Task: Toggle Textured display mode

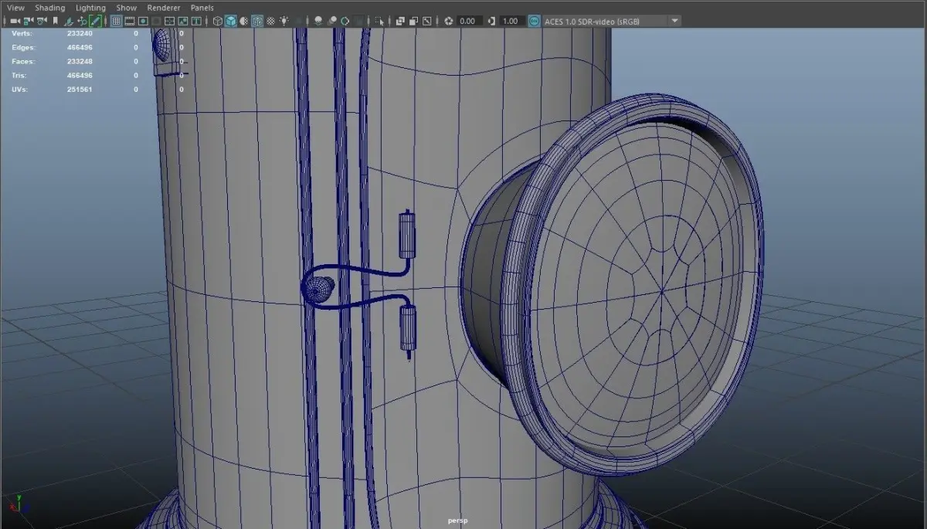Action: 271,21
